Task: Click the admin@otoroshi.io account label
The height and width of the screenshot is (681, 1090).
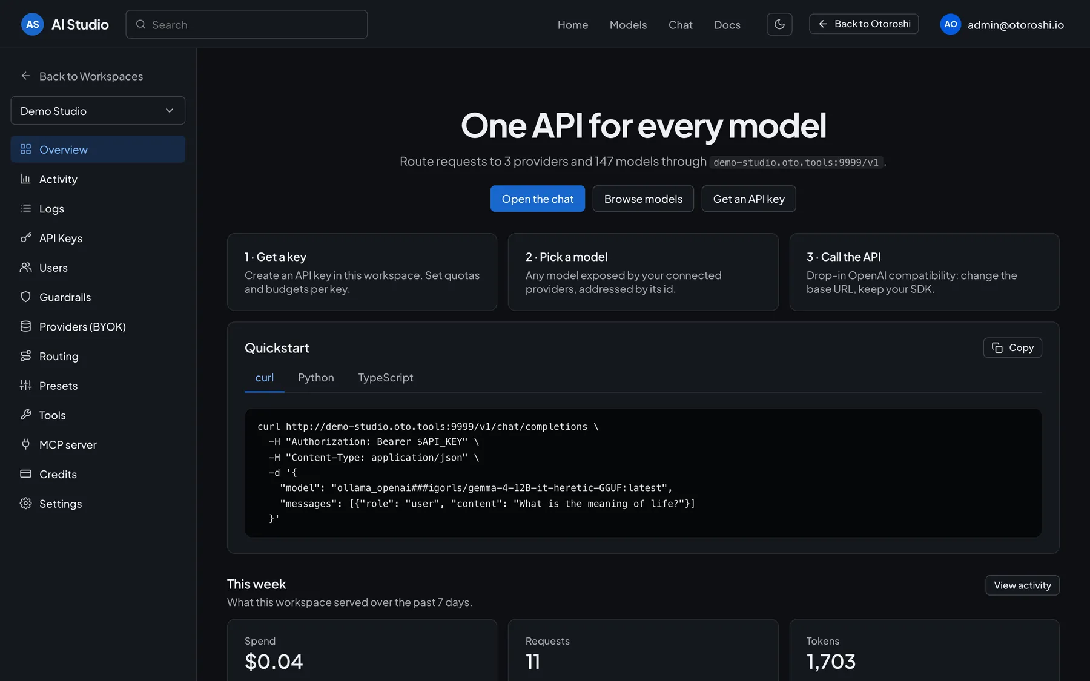Action: pyautogui.click(x=1016, y=25)
